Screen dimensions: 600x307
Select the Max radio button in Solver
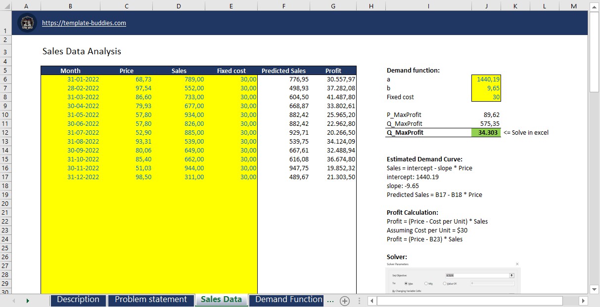406,283
